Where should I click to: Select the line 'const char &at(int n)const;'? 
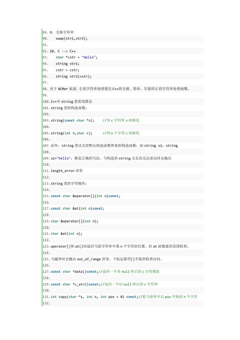click(x=78, y=208)
